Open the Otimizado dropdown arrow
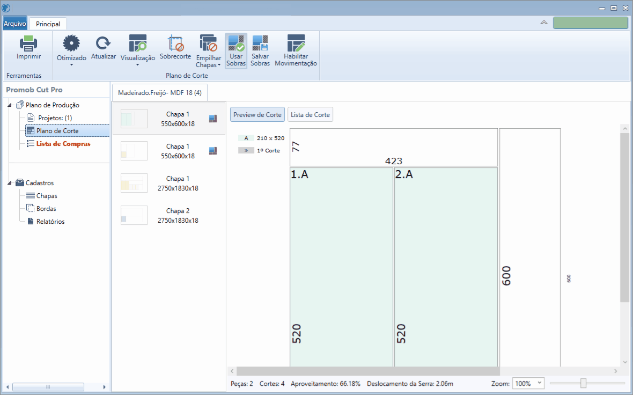The width and height of the screenshot is (633, 395). click(x=71, y=64)
